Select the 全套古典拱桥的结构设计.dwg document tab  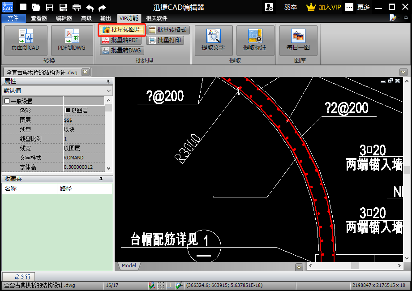[x=42, y=73]
